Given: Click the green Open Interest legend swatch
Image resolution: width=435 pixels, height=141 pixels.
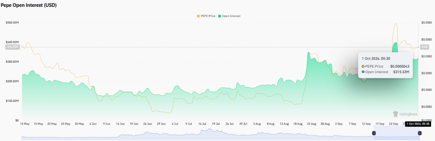Looking at the screenshot, I should tap(220, 16).
